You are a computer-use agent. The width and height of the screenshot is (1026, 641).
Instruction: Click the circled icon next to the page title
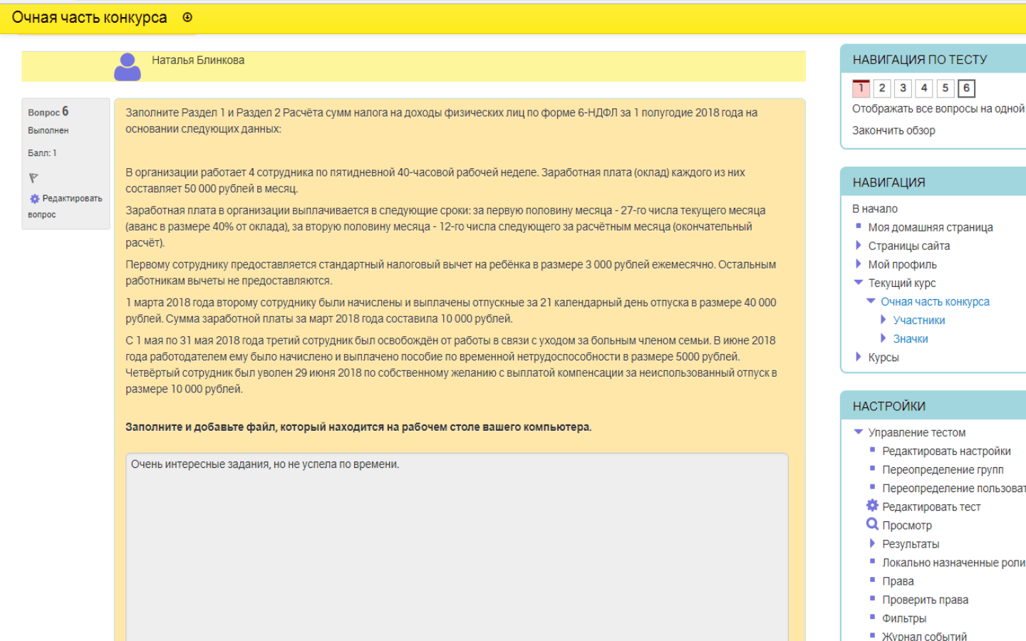187,17
